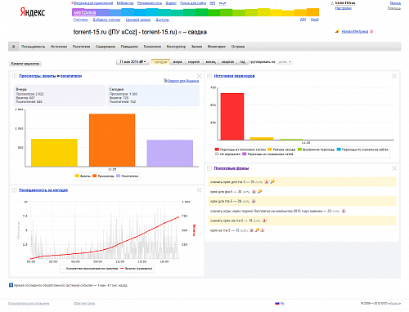Toggle search engine referrals legend item
This screenshot has height=312, width=409.
(x=240, y=149)
